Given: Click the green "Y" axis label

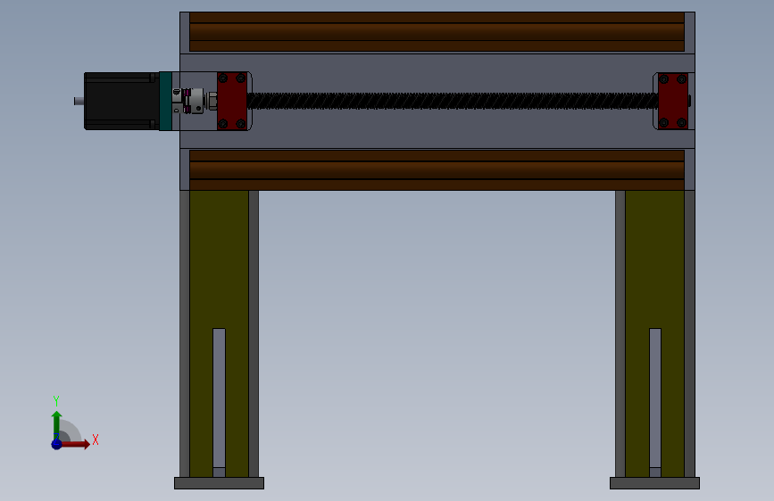Looking at the screenshot, I should pos(56,401).
